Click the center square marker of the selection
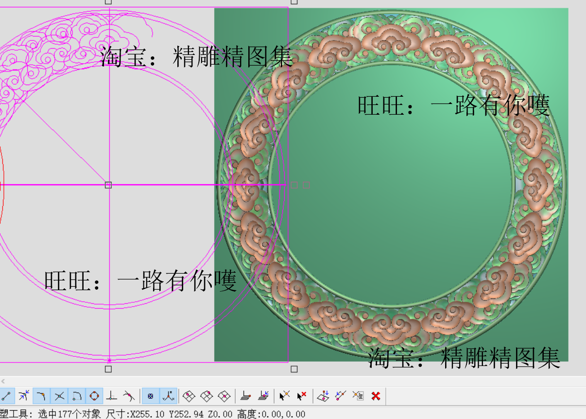 (108, 185)
